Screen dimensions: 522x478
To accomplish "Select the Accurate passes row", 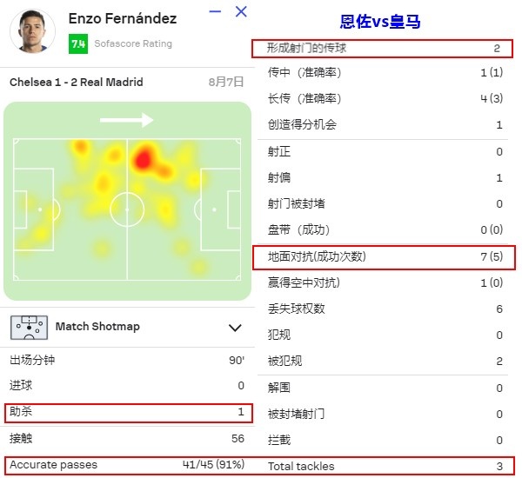I will coord(128,465).
